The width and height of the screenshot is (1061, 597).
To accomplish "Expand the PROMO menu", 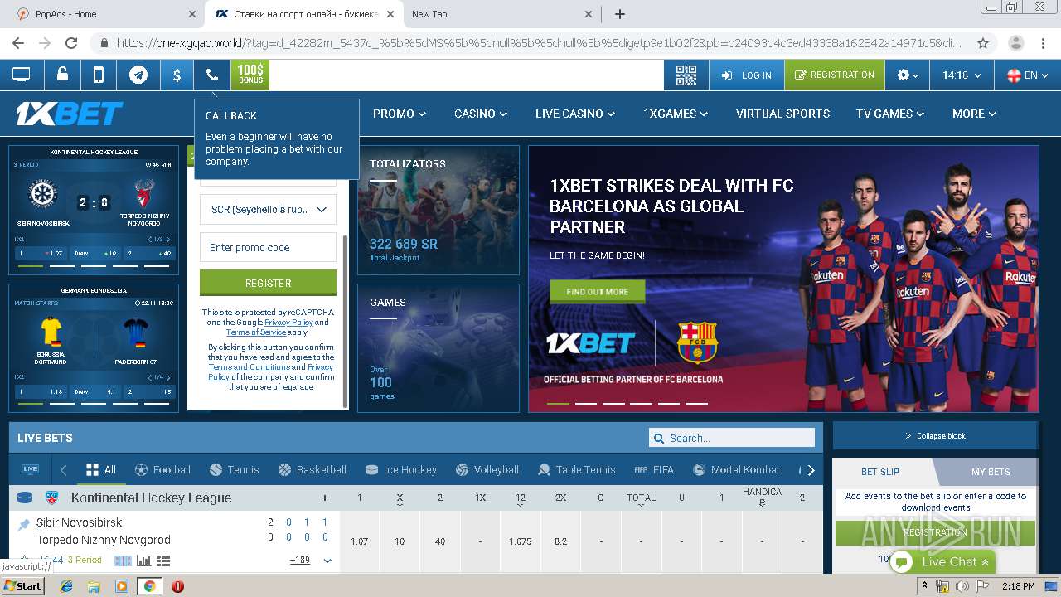I will tap(400, 114).
